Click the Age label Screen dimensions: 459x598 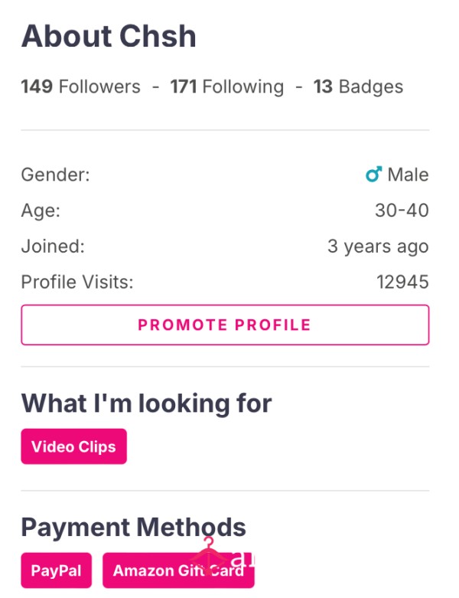[41, 211]
